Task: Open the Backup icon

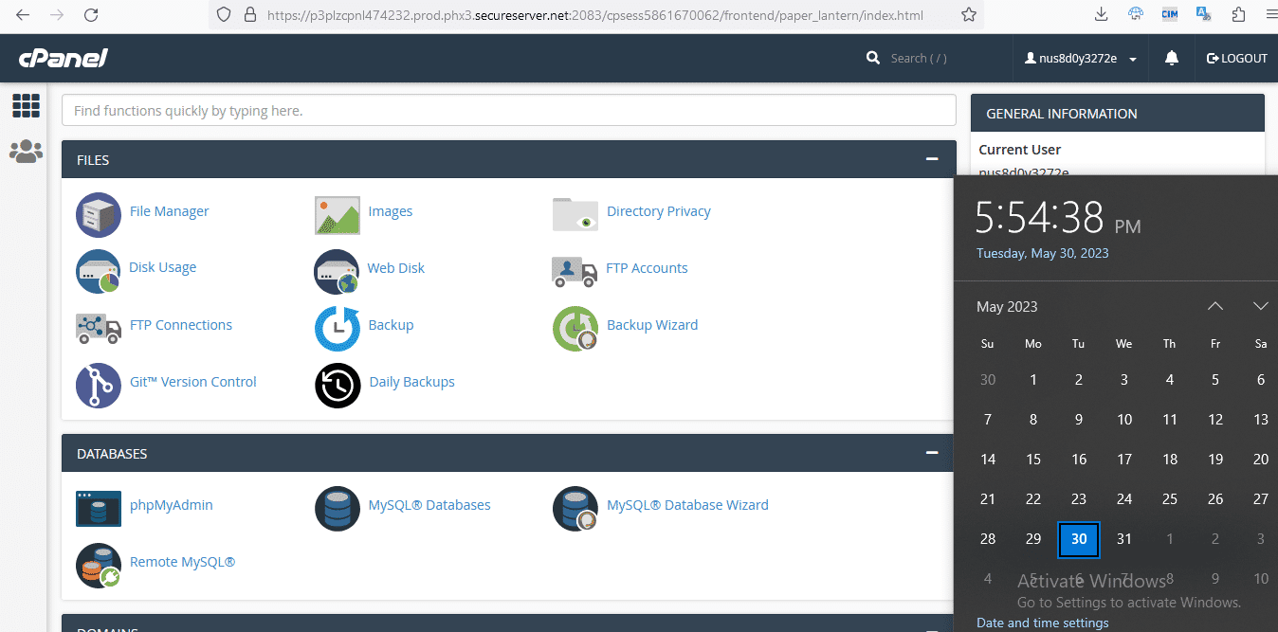Action: pos(338,328)
